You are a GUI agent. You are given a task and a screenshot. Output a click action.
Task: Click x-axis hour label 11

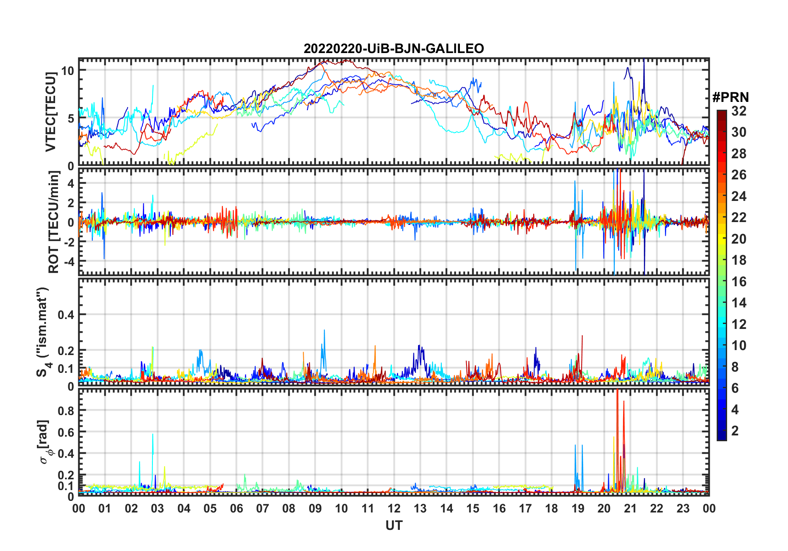coord(368,508)
